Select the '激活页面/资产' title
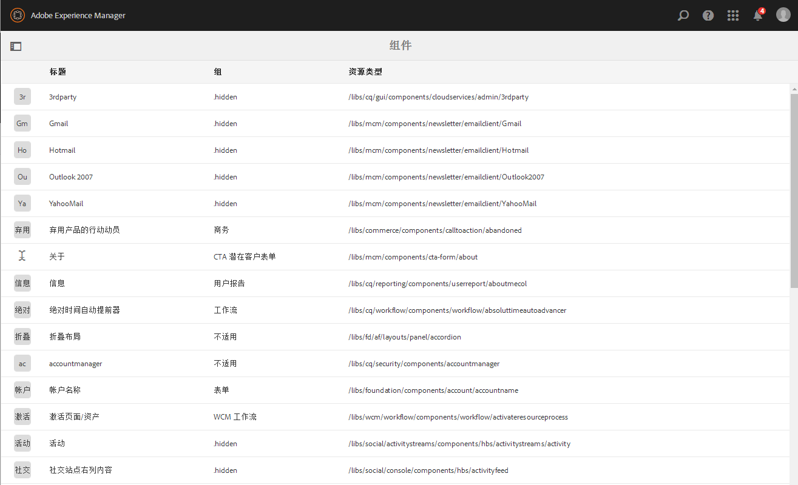This screenshot has height=485, width=798. point(75,417)
